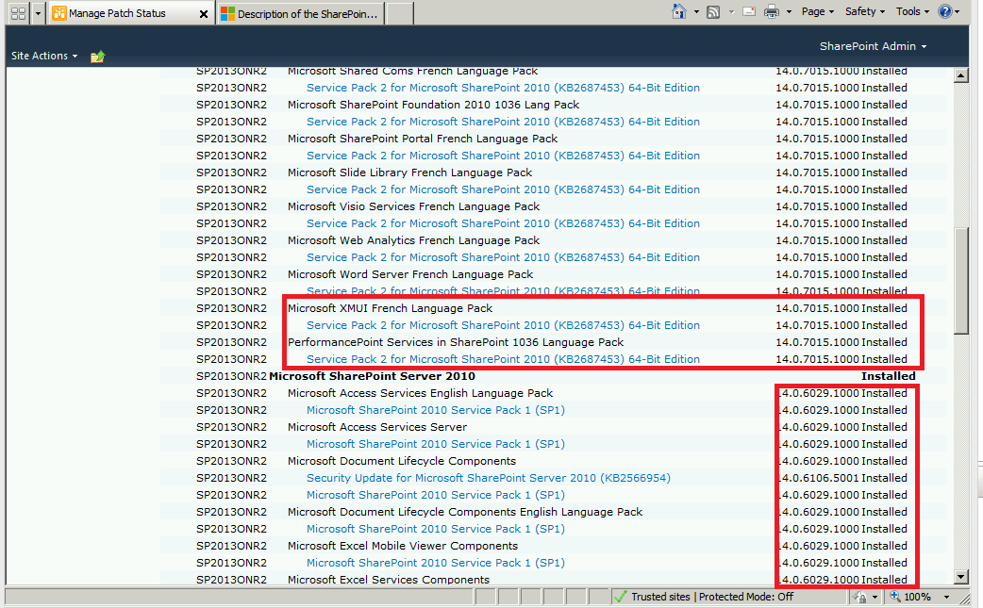Open Service Pack 2 link under Visio Services French Language Pack
This screenshot has height=608, width=983.
503,223
